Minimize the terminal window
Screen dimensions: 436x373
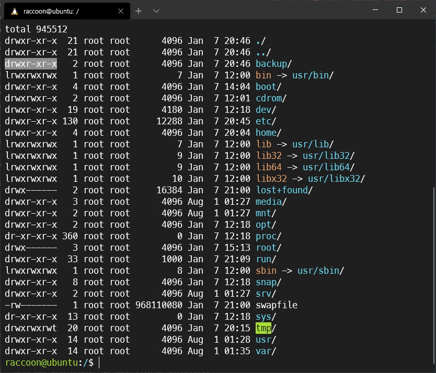coord(375,10)
